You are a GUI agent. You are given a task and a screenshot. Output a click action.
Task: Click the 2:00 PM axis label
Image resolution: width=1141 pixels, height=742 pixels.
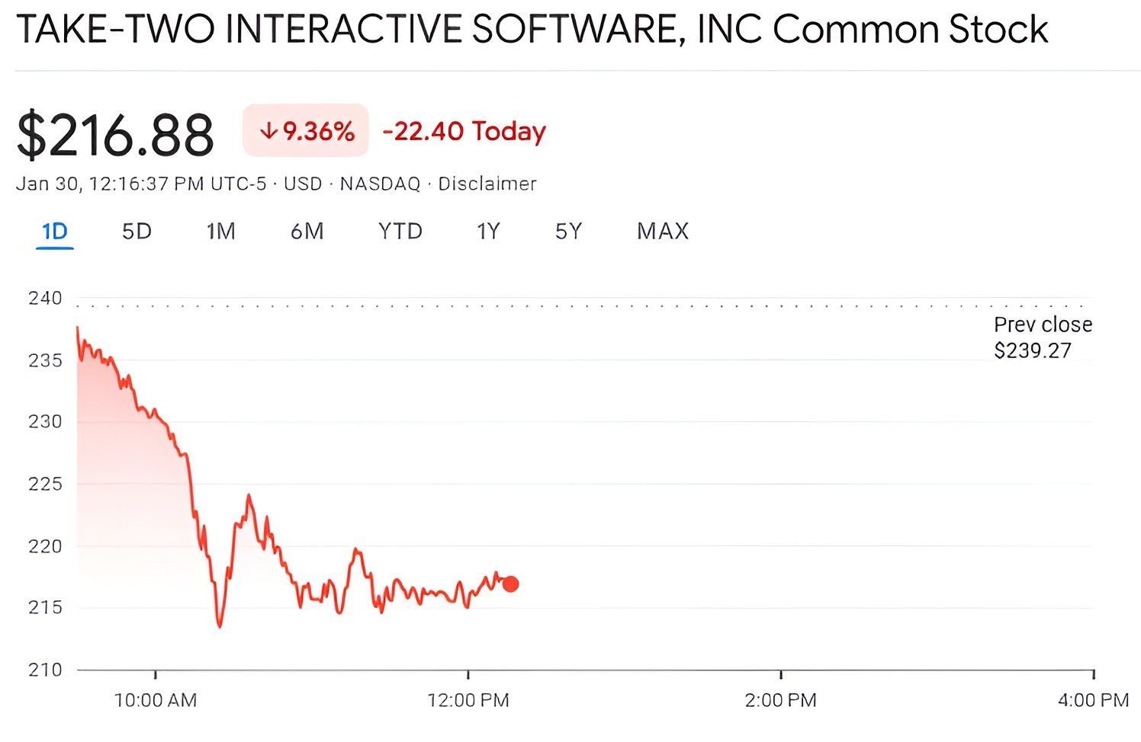pos(780,700)
